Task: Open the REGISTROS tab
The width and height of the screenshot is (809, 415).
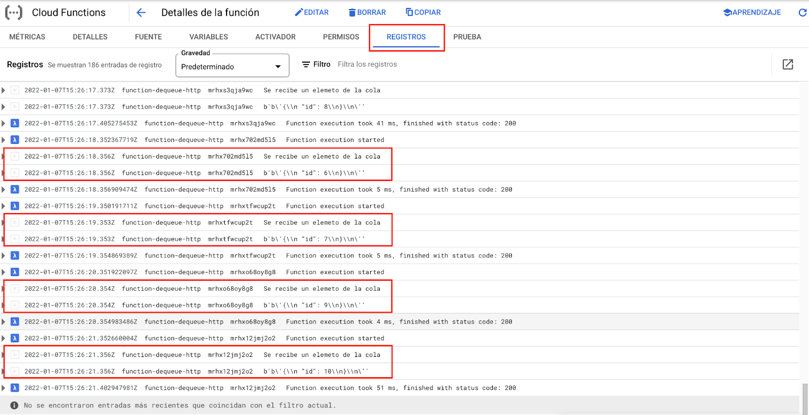Action: [406, 37]
